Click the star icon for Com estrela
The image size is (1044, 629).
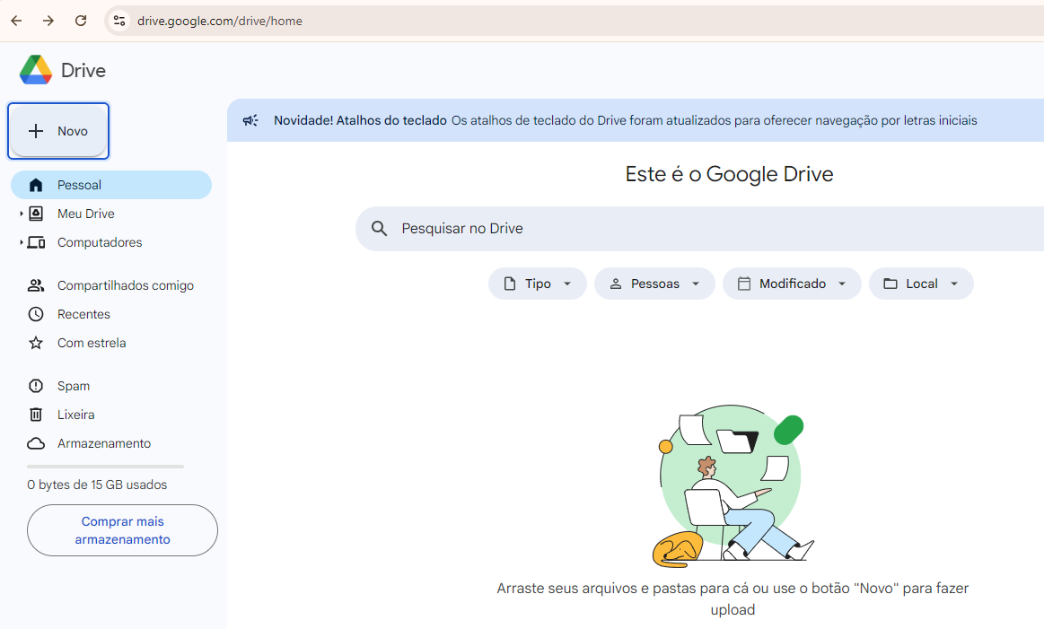(x=36, y=343)
